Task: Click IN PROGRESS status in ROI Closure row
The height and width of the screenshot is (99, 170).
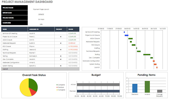Action: tap(73, 46)
